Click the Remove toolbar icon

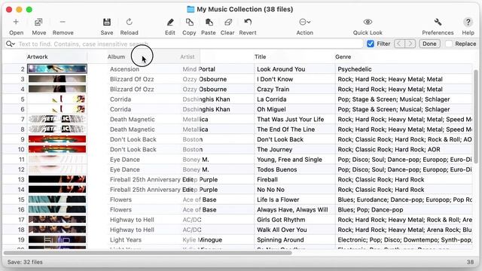[63, 22]
